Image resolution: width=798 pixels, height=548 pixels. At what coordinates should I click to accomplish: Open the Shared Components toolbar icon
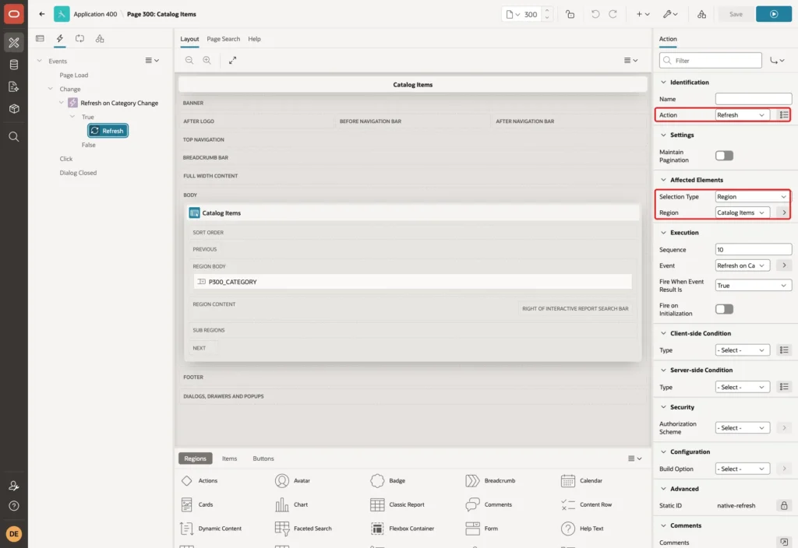click(x=702, y=14)
